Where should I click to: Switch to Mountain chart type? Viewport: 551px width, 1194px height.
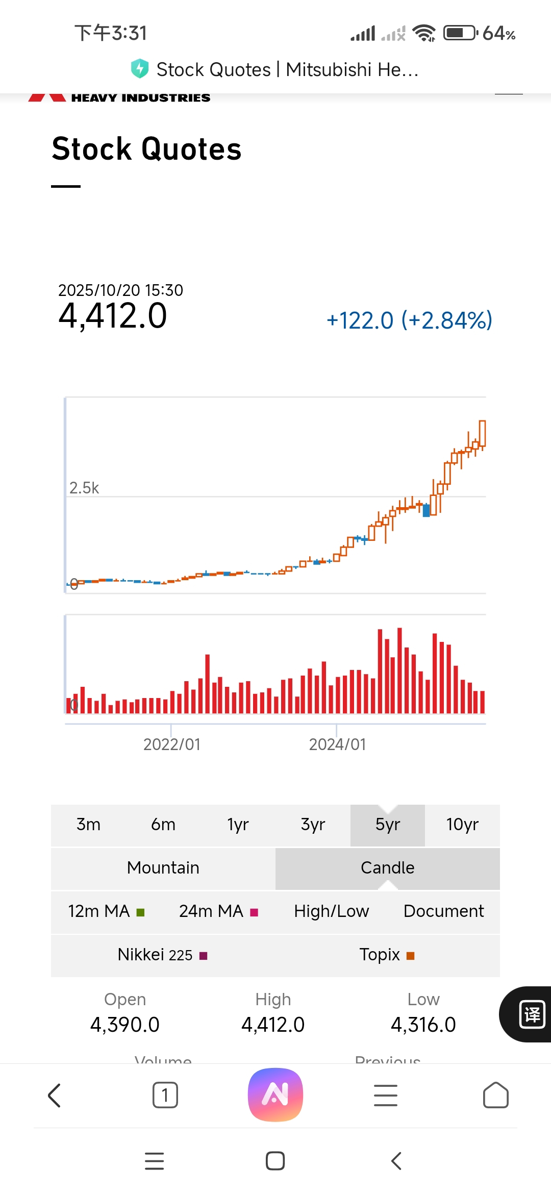[163, 868]
